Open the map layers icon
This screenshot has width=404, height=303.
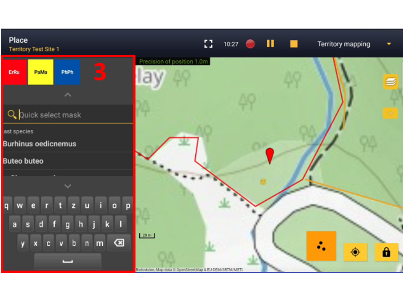click(x=390, y=82)
